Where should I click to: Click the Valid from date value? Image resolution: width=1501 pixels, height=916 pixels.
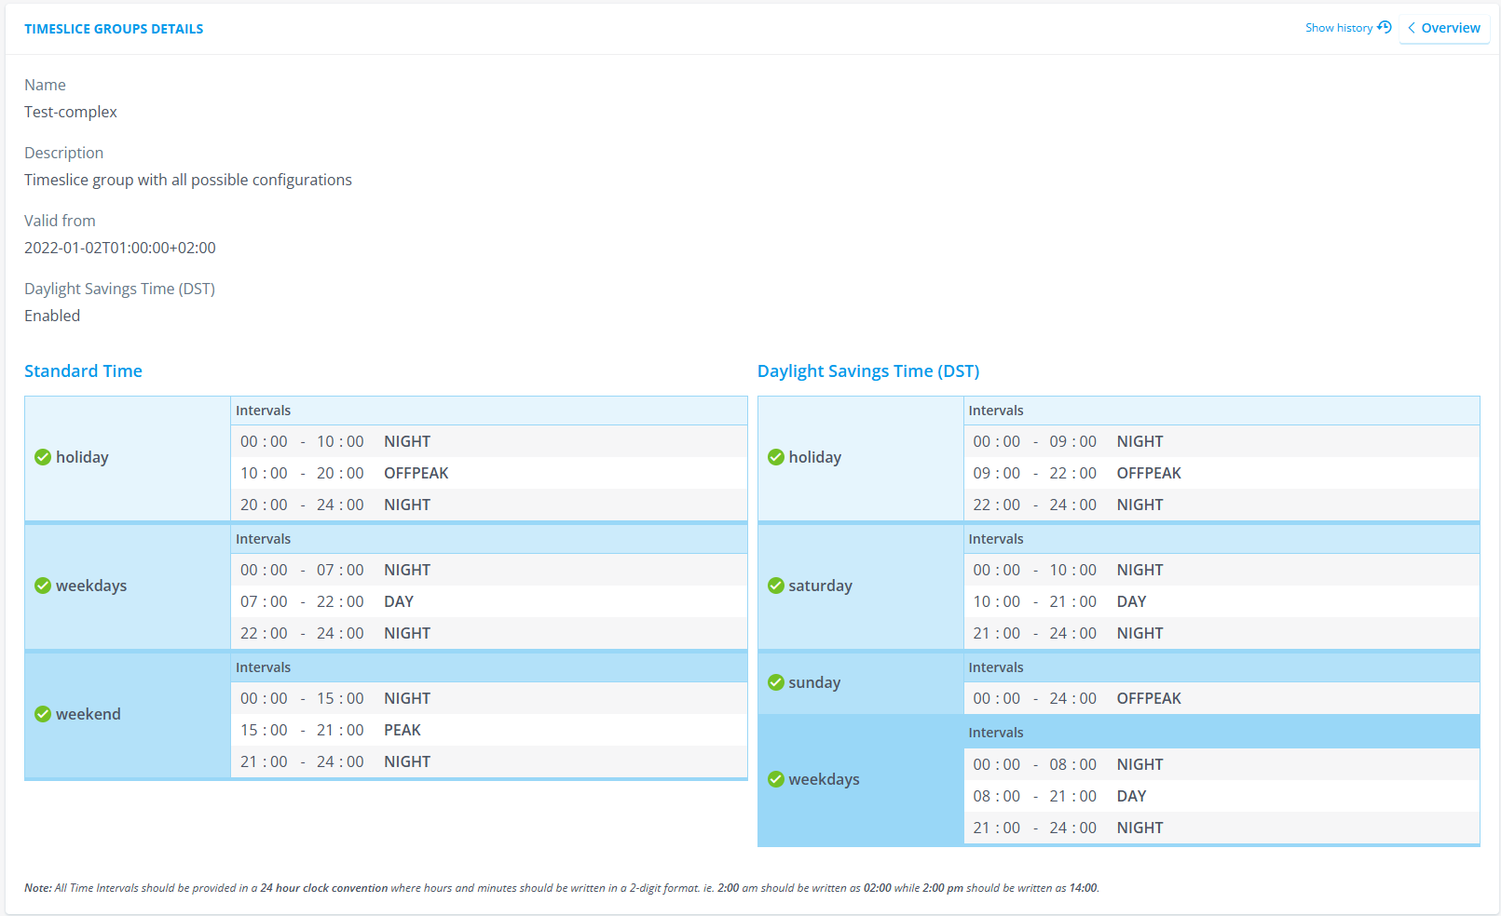click(120, 248)
